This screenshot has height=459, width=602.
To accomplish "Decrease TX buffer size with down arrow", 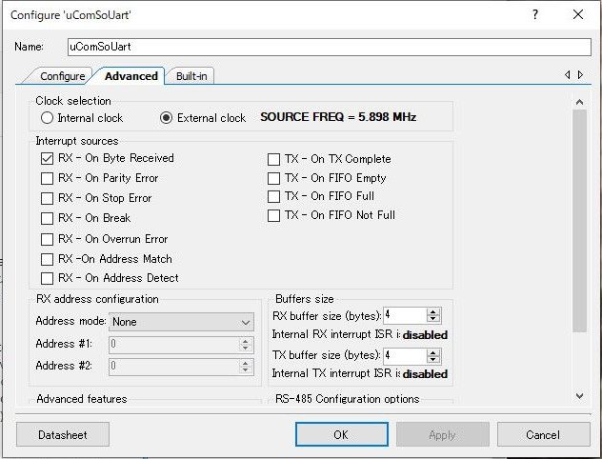I will pyautogui.click(x=433, y=359).
